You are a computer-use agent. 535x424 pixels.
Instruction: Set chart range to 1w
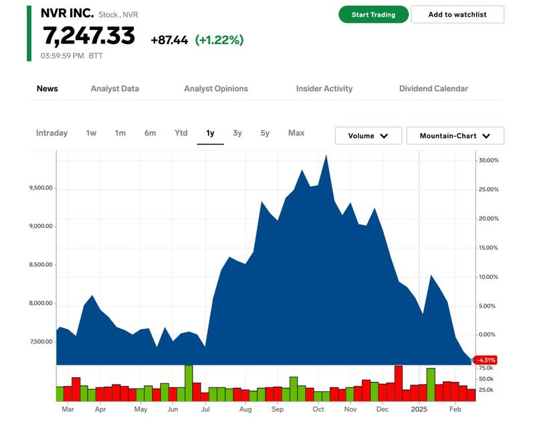pos(91,133)
